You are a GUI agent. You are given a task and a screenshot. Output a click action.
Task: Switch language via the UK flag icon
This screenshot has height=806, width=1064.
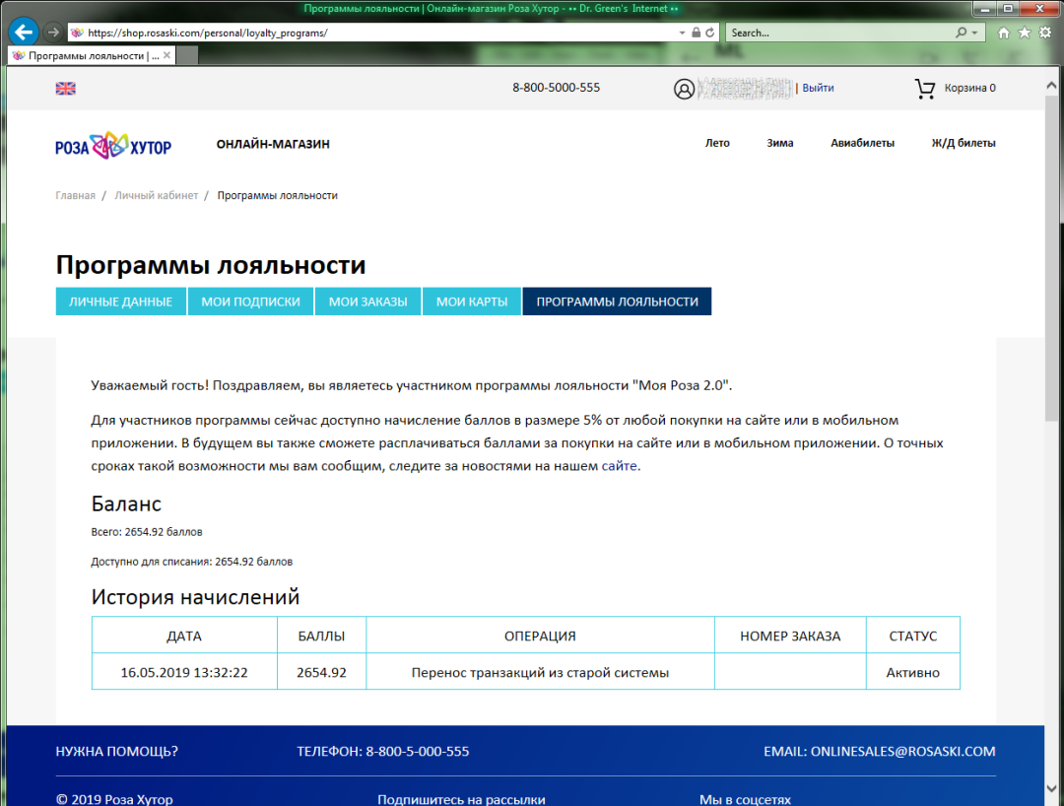66,89
